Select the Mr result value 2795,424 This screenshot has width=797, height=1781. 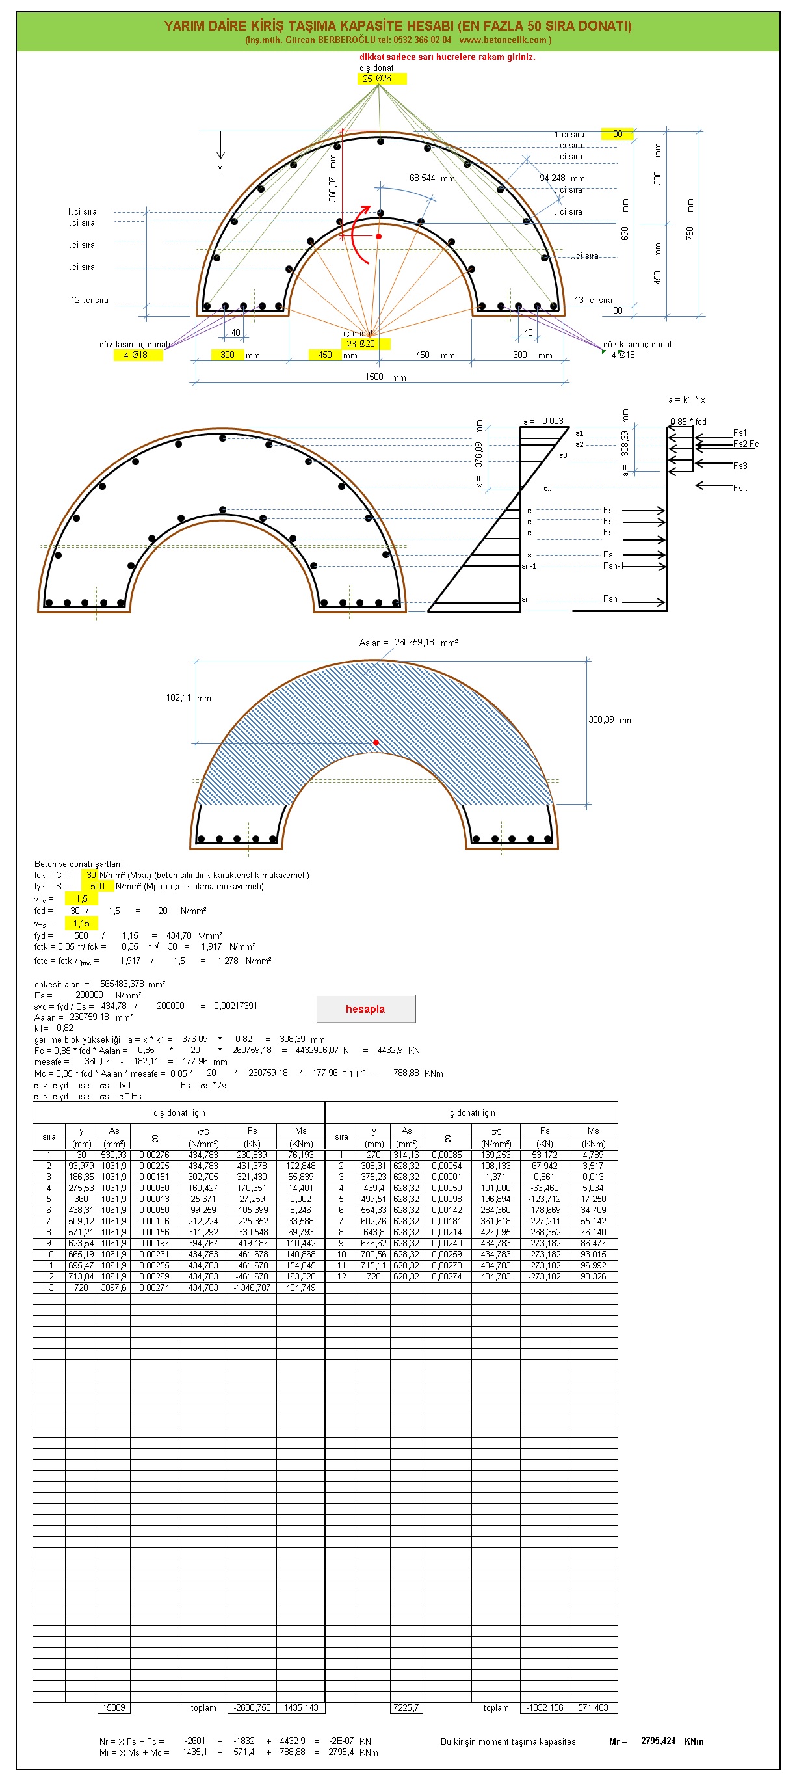click(x=657, y=1741)
